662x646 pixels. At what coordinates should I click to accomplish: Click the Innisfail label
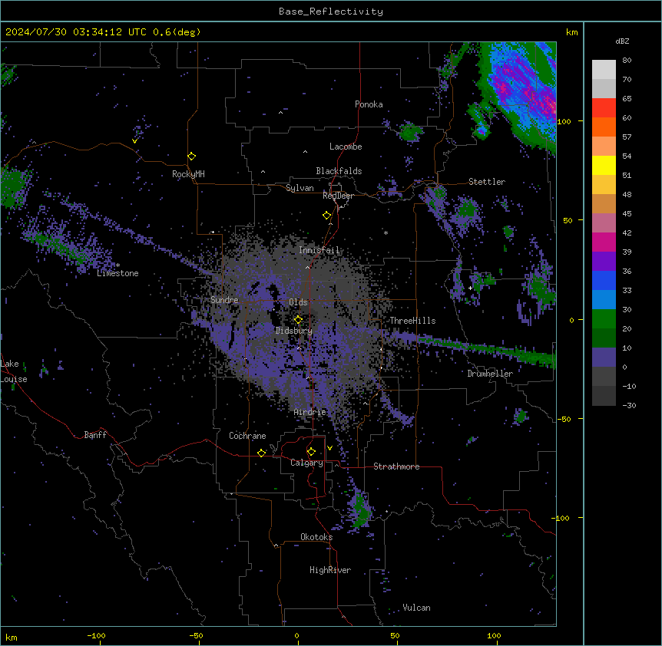(x=319, y=250)
